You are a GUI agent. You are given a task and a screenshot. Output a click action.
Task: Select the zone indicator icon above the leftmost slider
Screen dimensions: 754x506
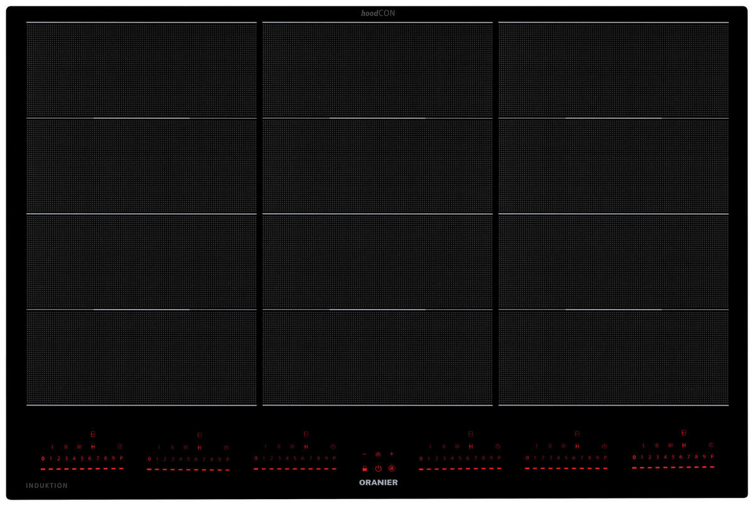[x=93, y=434]
